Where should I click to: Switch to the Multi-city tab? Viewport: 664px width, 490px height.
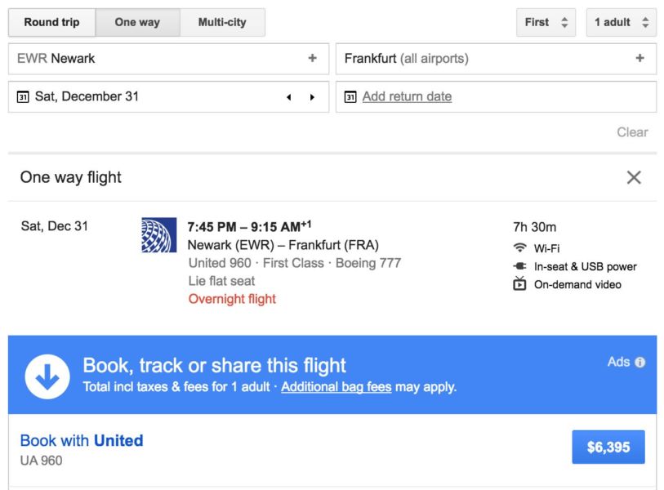pyautogui.click(x=222, y=22)
